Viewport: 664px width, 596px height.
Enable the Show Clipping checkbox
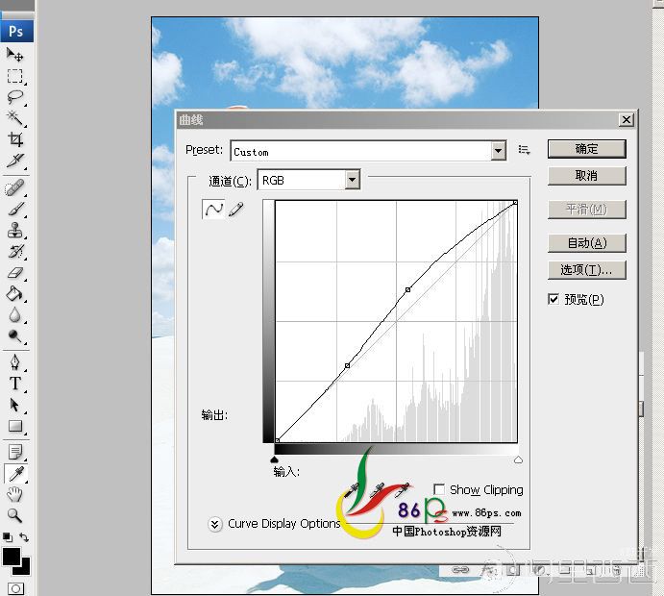point(439,489)
